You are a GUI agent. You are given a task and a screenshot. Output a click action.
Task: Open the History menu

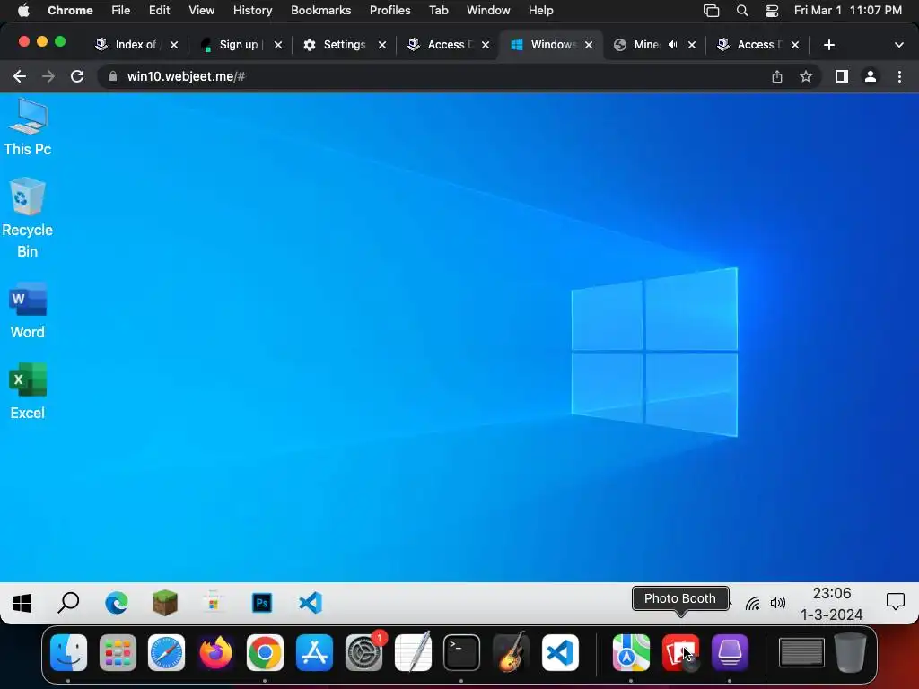point(252,10)
